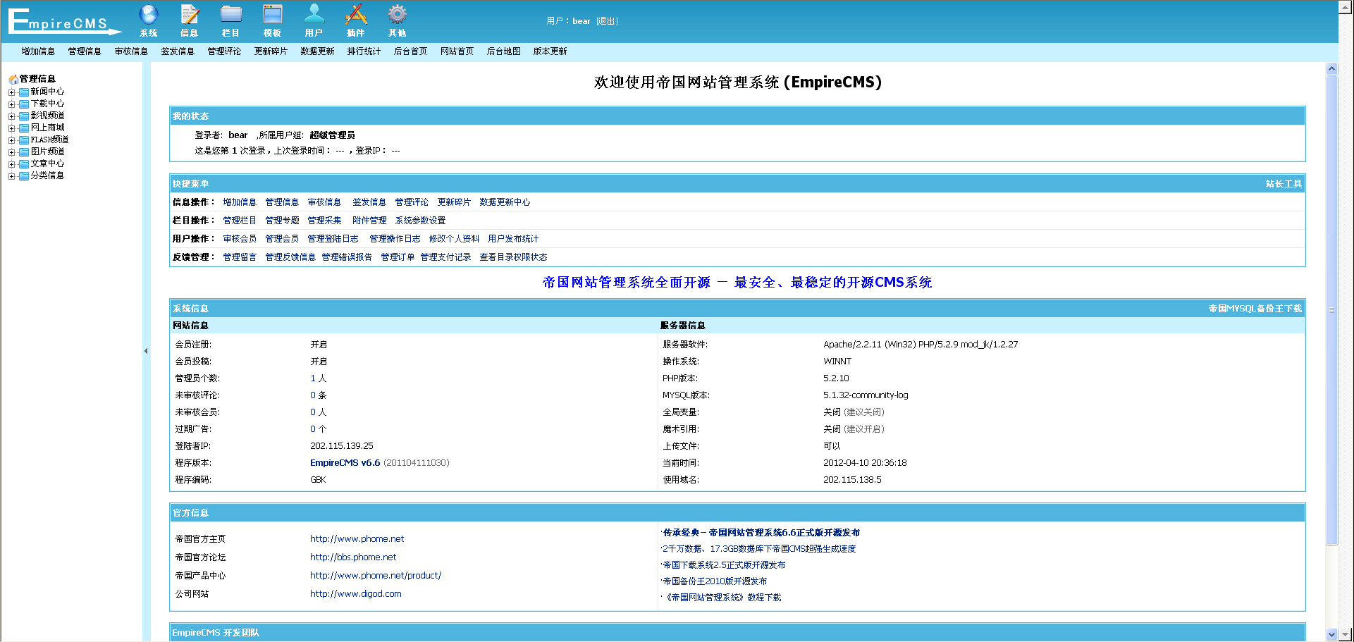
Task: Collapse the left sidebar with the arrow handle
Action: [146, 351]
